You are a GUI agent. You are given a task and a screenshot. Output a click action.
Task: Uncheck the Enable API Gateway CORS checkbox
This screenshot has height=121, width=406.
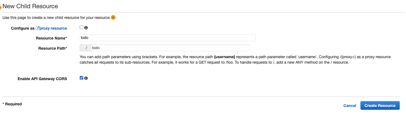[81, 78]
